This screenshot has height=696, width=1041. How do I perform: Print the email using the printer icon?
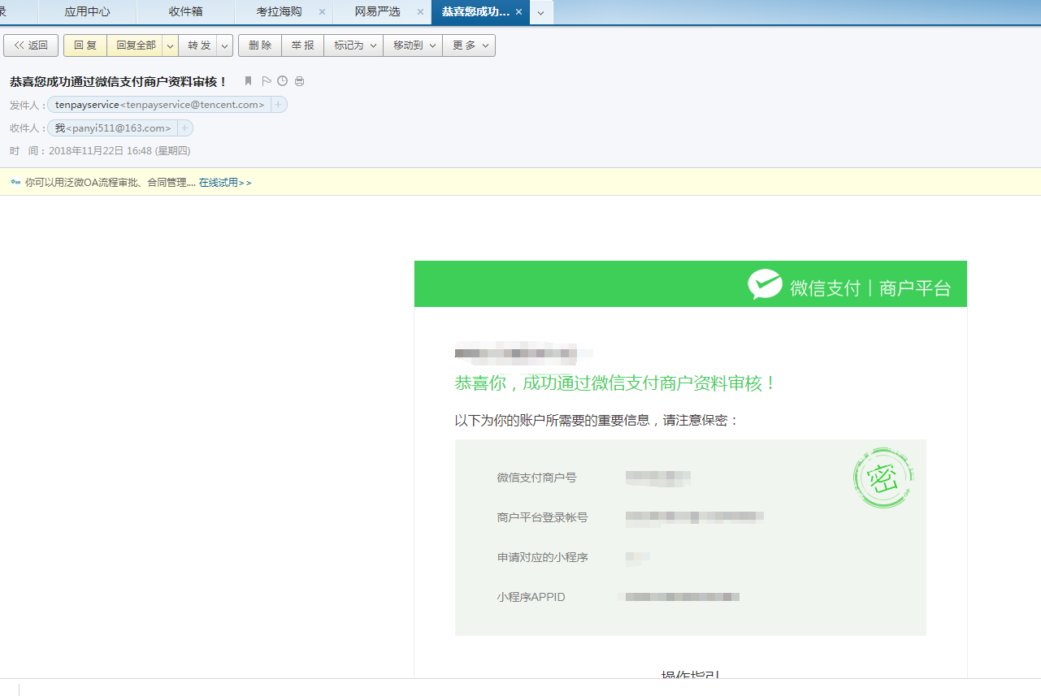(299, 81)
